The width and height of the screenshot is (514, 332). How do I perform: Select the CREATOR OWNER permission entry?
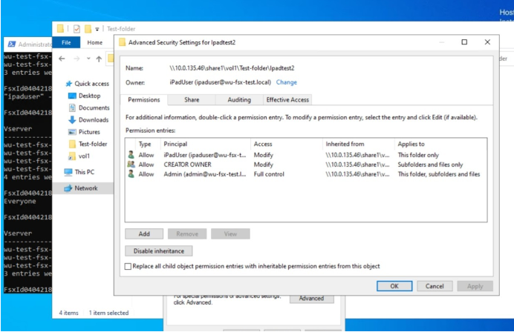click(x=306, y=165)
